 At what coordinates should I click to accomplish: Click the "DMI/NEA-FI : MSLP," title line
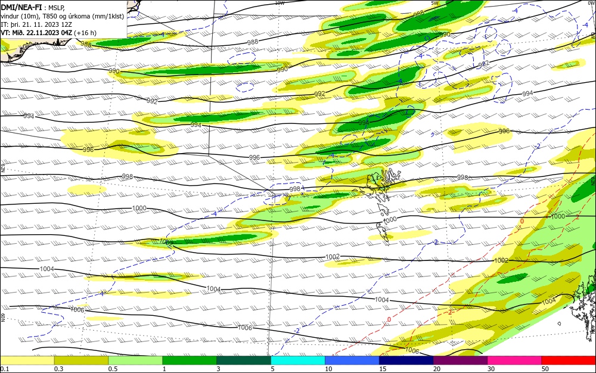pyautogui.click(x=33, y=8)
